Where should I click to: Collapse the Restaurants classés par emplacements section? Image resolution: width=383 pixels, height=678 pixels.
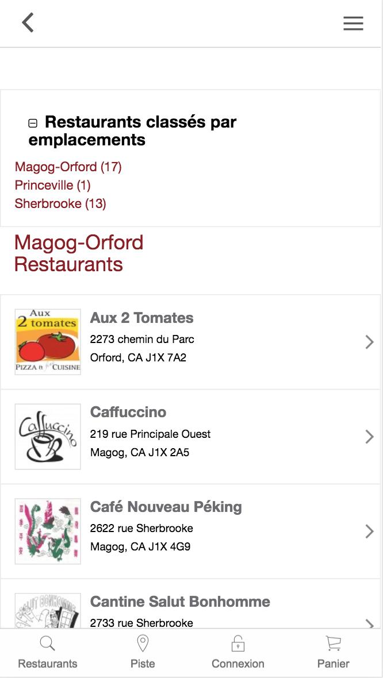coord(33,123)
